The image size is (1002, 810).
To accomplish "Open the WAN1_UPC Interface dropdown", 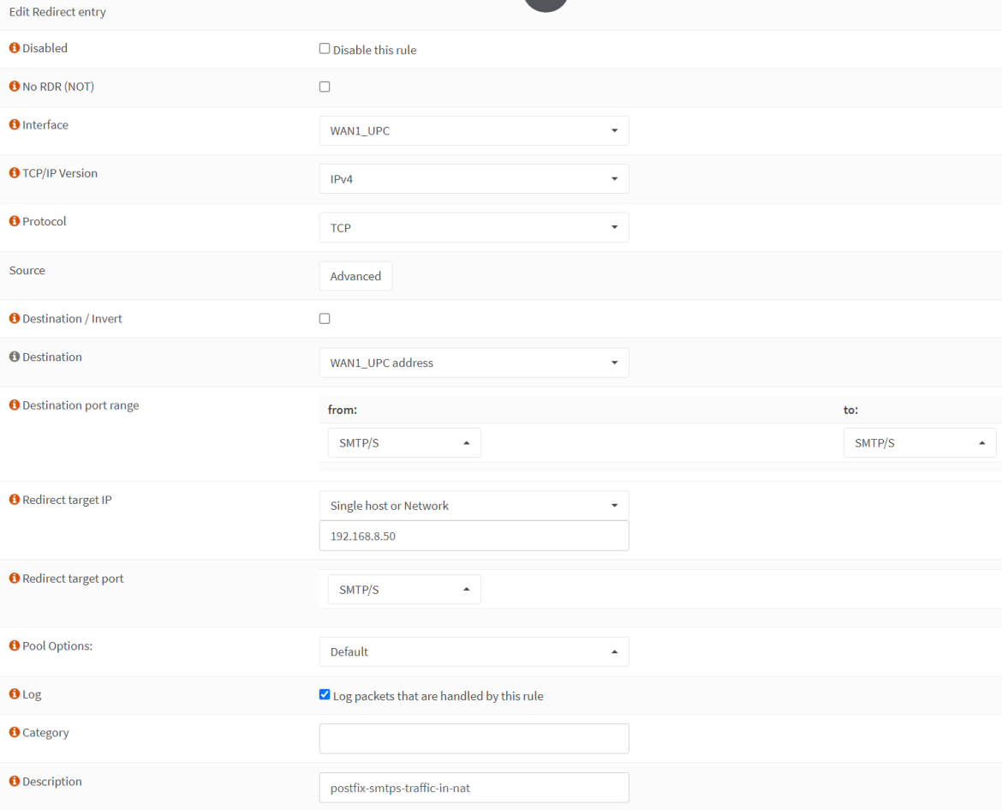I will pyautogui.click(x=474, y=130).
